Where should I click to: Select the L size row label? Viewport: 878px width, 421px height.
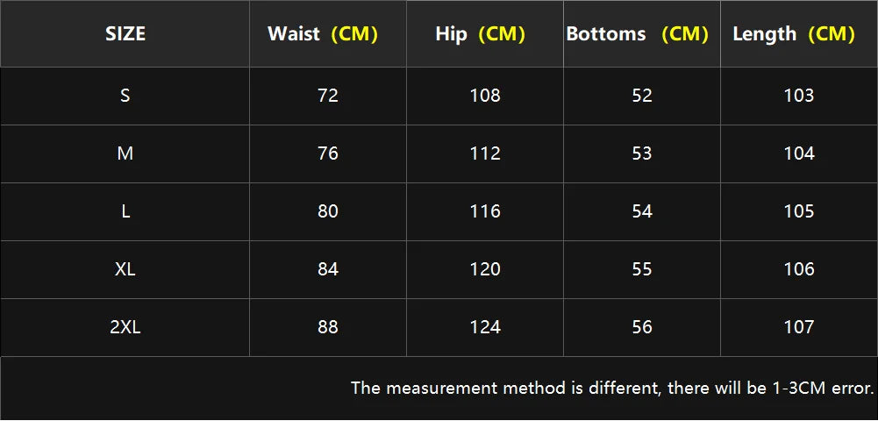(125, 211)
